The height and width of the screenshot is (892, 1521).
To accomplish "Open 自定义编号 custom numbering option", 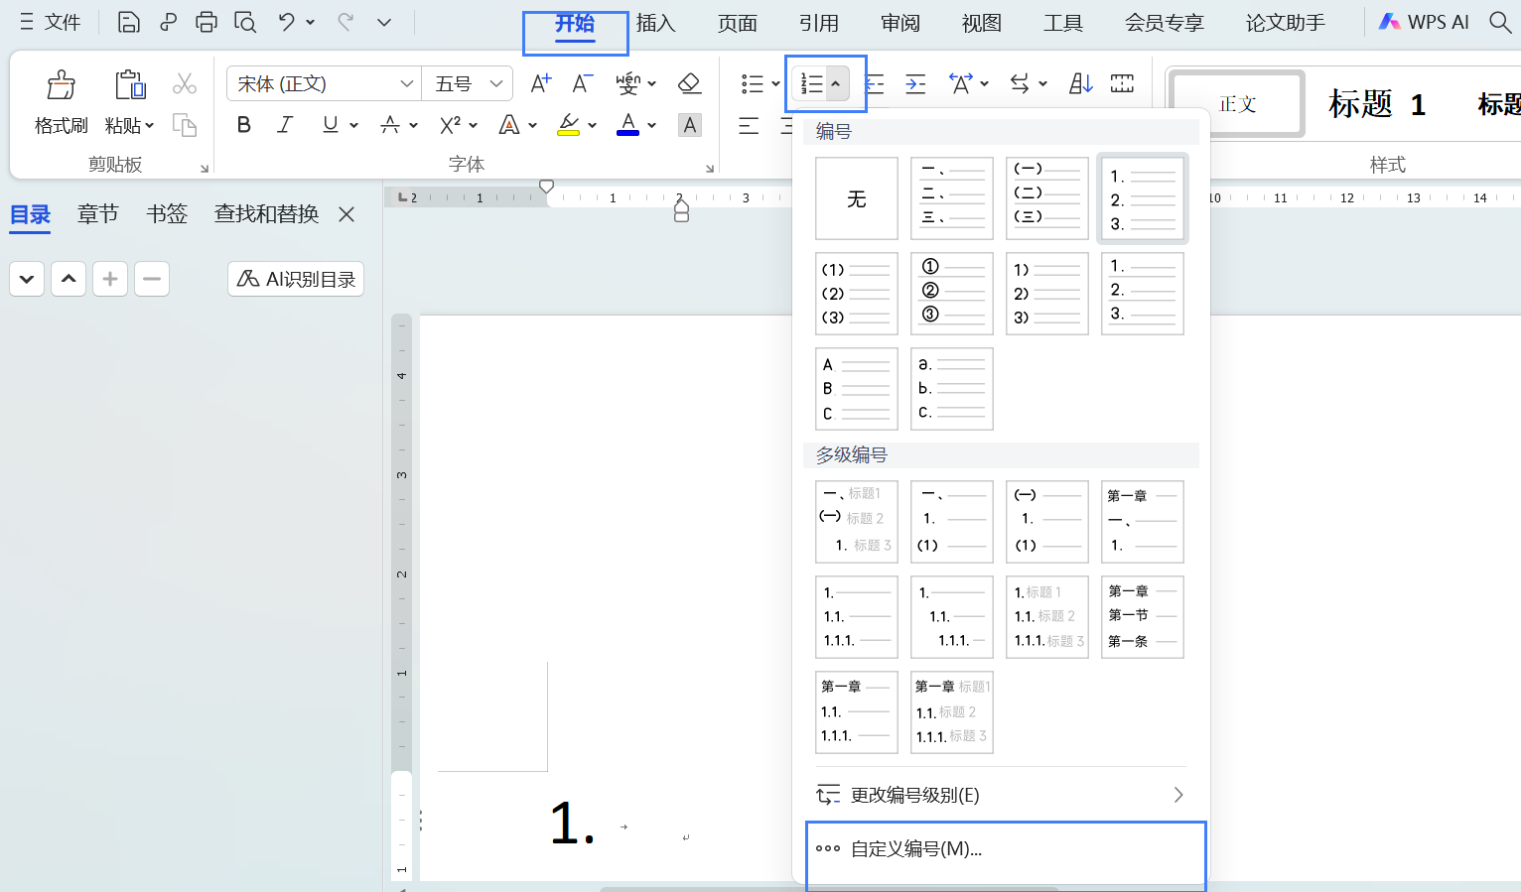I will pyautogui.click(x=915, y=849).
